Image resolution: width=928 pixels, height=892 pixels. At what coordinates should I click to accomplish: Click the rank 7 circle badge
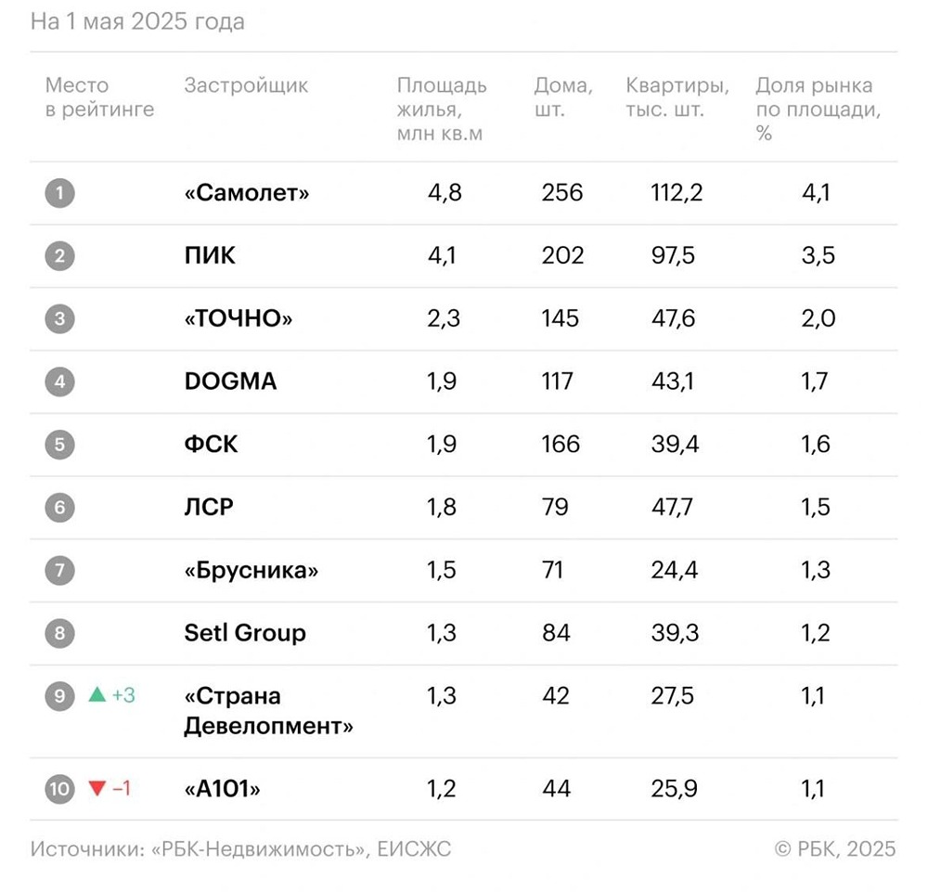(x=59, y=570)
